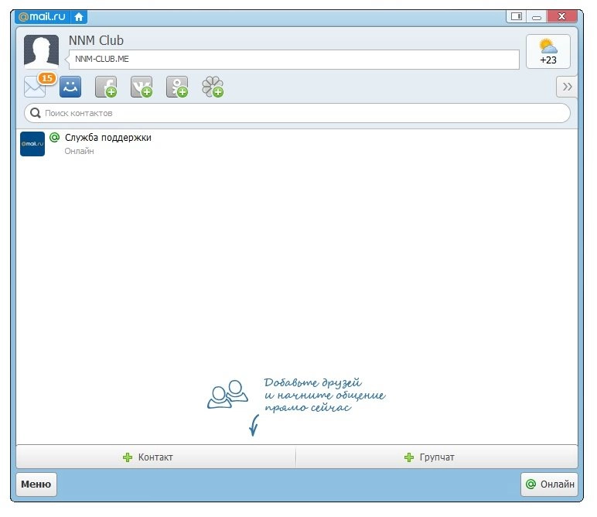Viewport: 597px width, 517px height.
Task: Click the 15 unread mail badge
Action: coord(47,78)
